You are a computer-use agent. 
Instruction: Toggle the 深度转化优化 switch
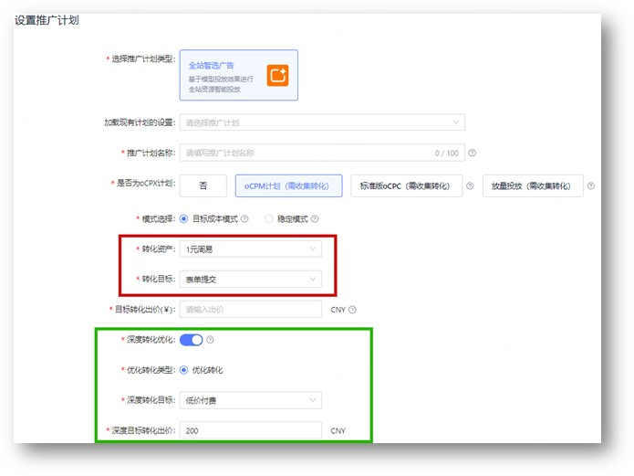point(191,340)
